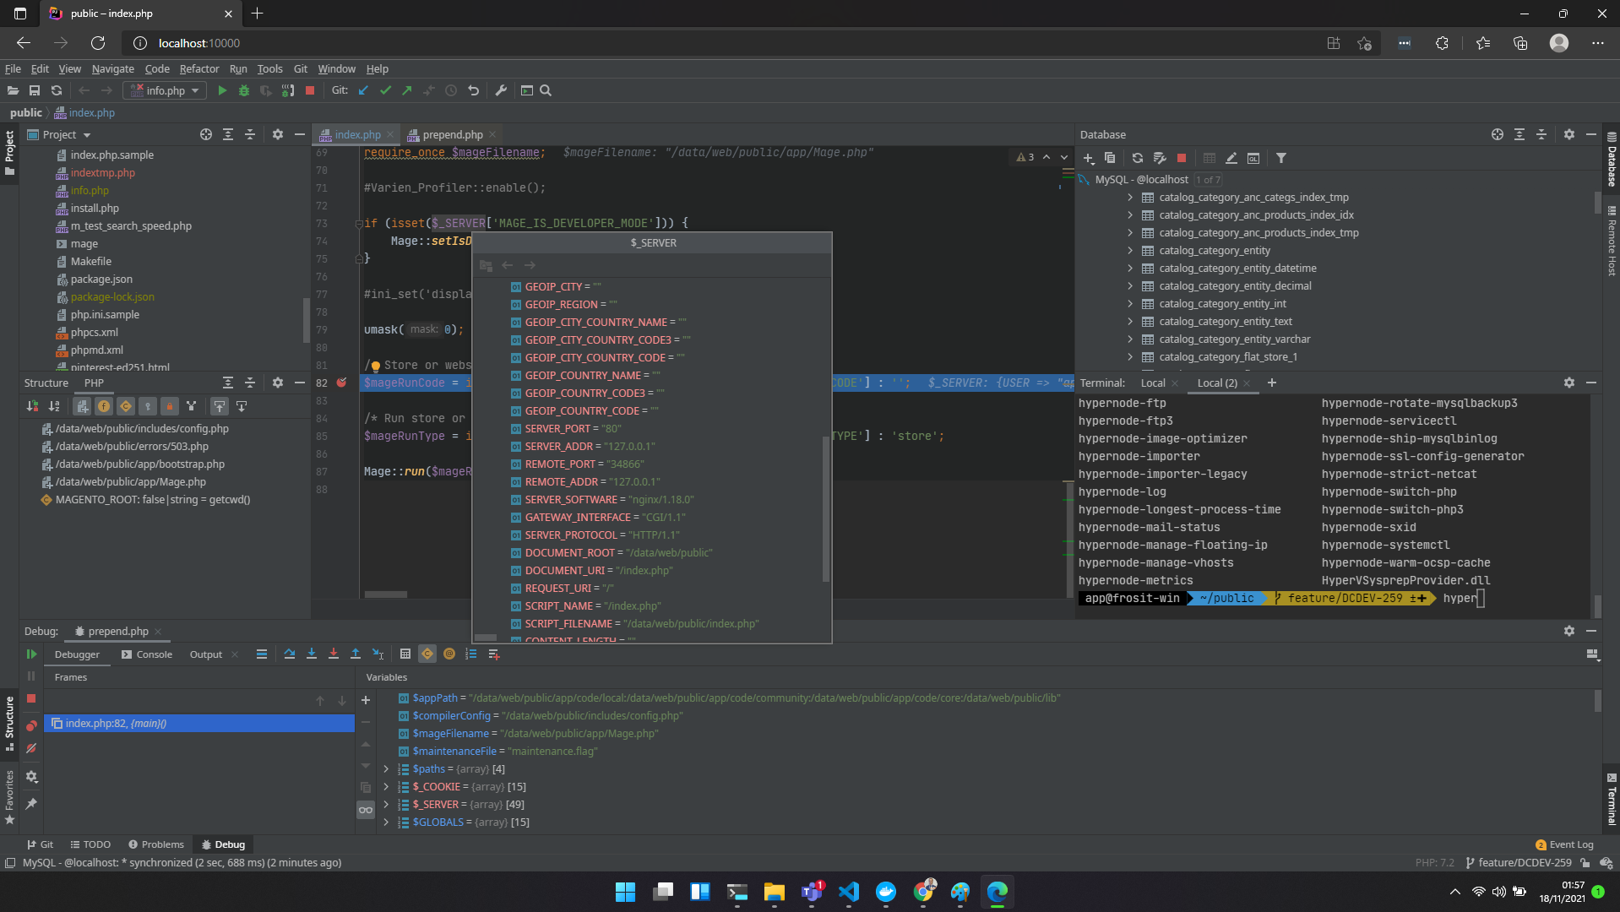The height and width of the screenshot is (912, 1620).
Task: Open the Project panel gear options
Action: click(x=277, y=134)
